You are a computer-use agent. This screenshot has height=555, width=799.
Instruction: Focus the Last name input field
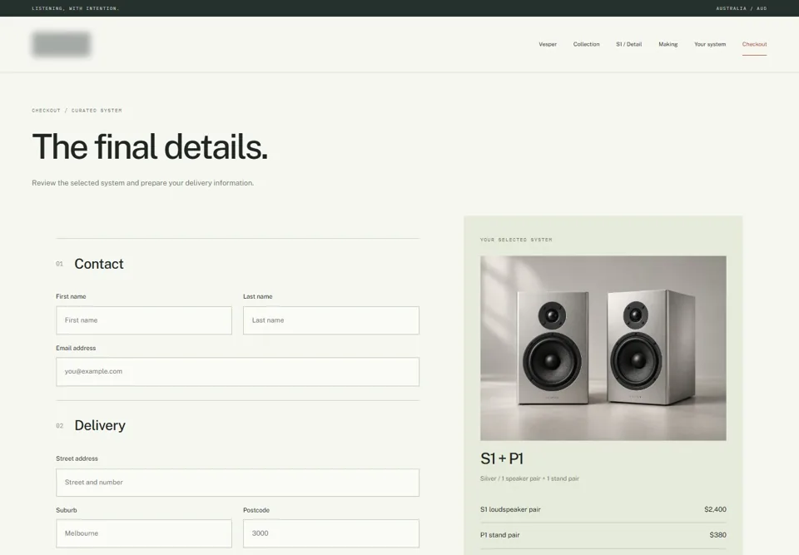pos(331,320)
